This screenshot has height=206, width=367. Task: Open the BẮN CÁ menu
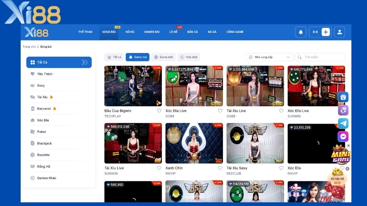192,32
